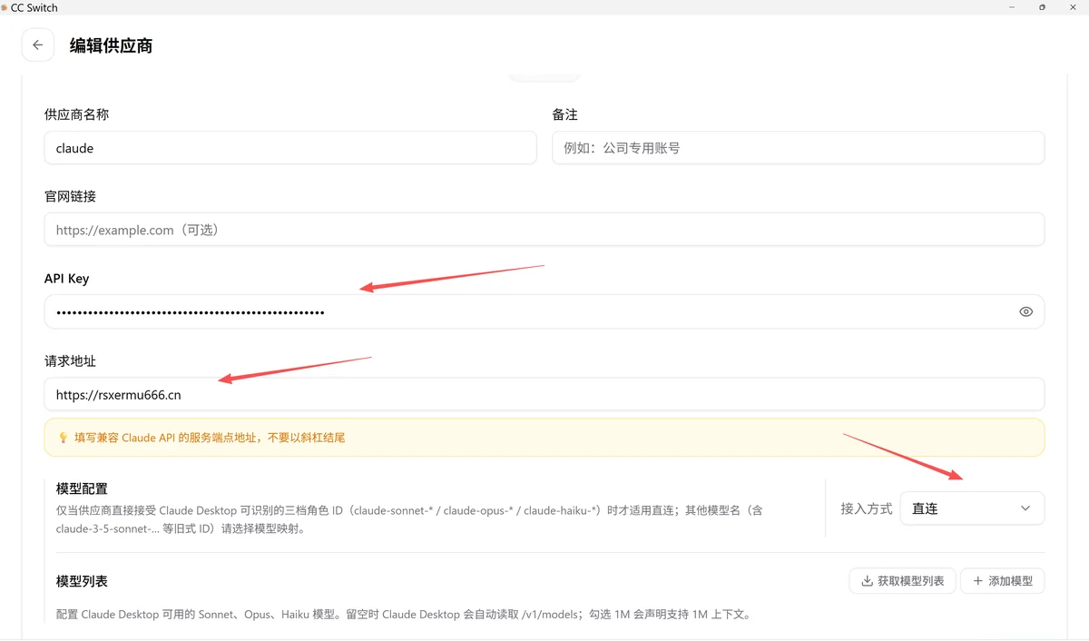The height and width of the screenshot is (641, 1089).
Task: Click the 官网链接 label
Action: point(70,196)
